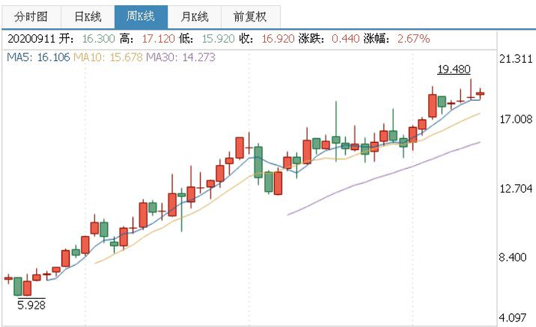Image resolution: width=536 pixels, height=327 pixels.
Task: Click the 20200911 date in info bar
Action: click(31, 37)
